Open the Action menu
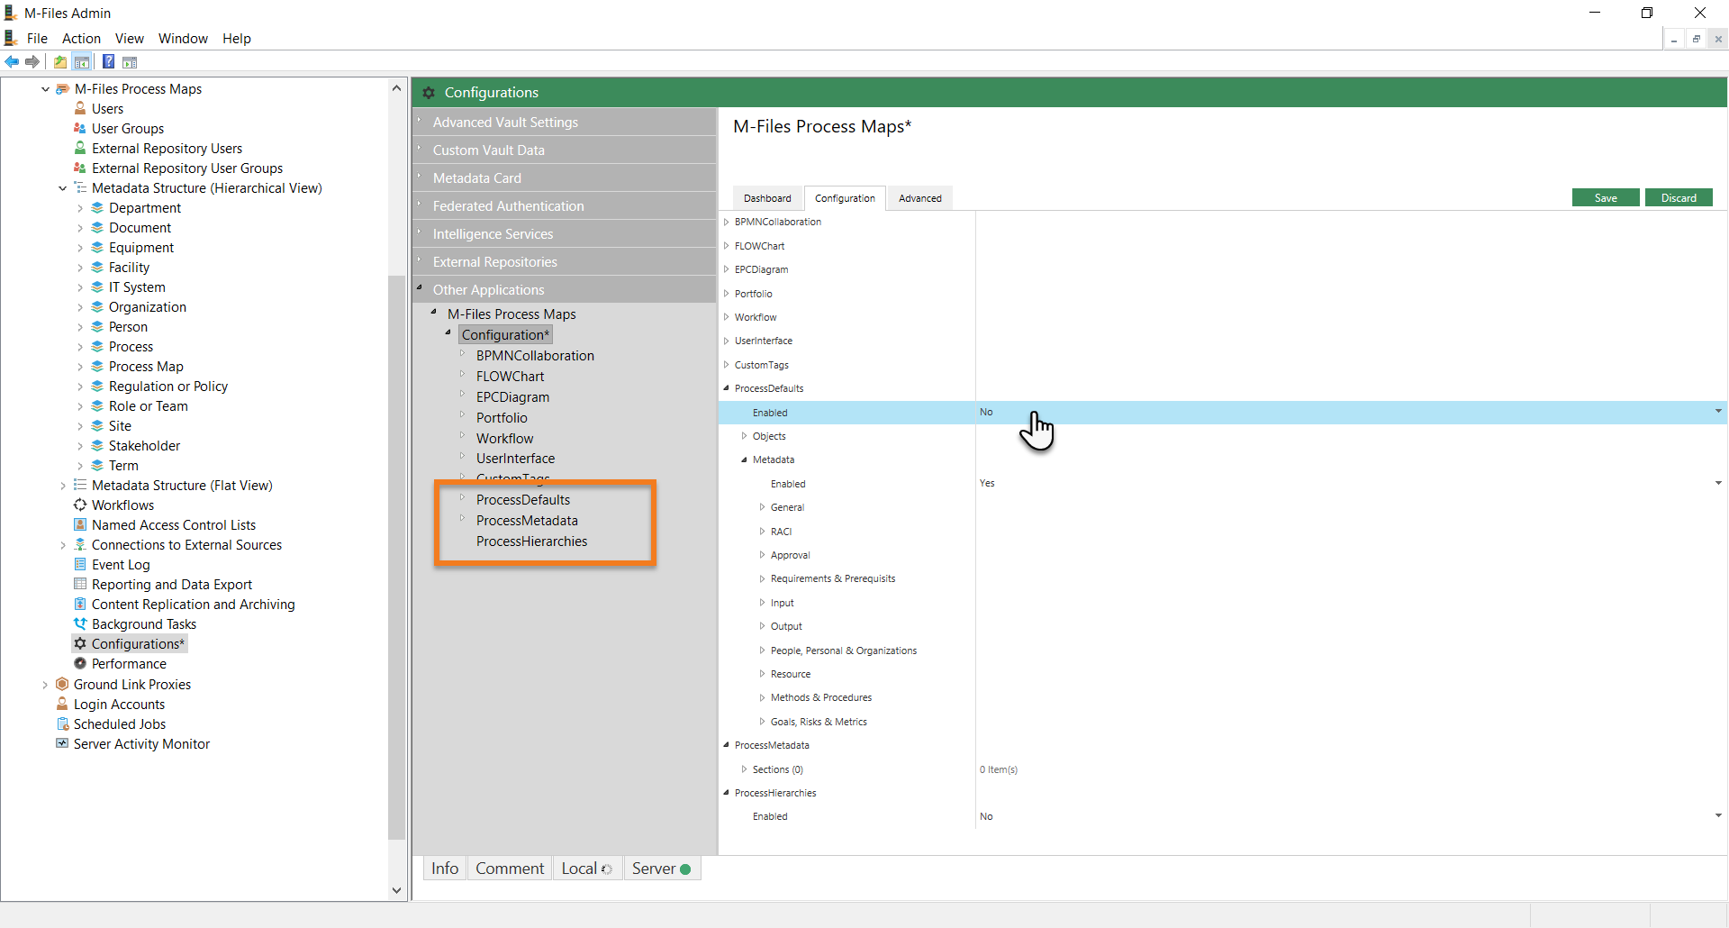1729x928 pixels. click(81, 39)
